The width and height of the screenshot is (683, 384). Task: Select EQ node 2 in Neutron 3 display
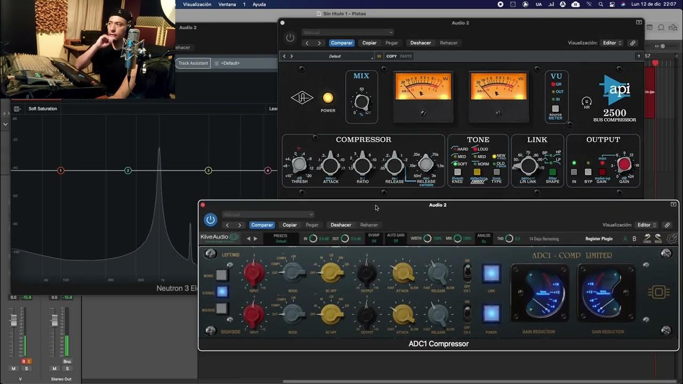128,170
